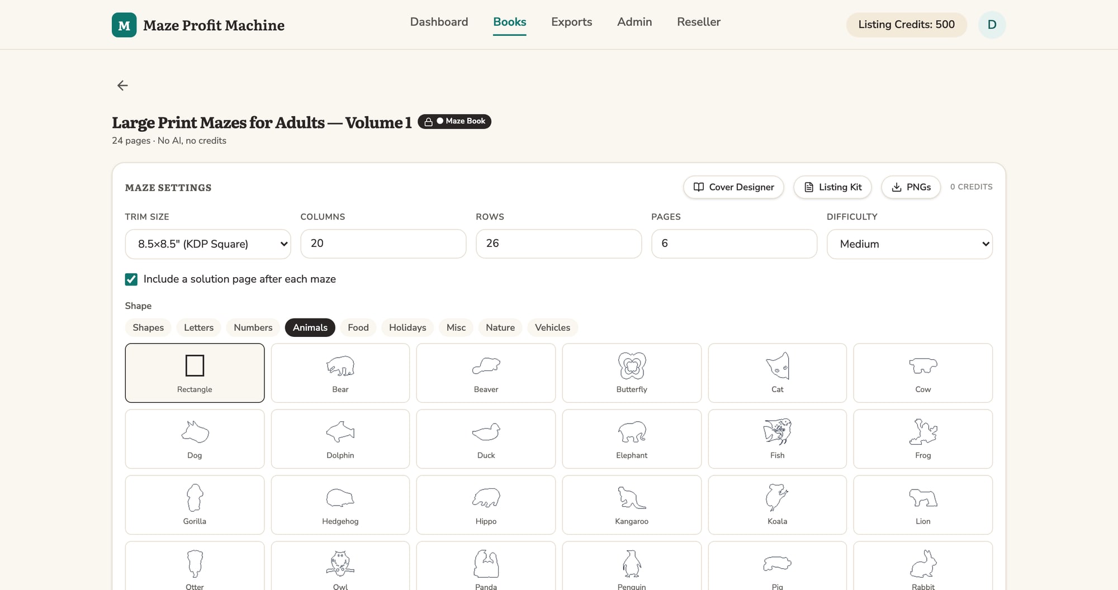Select the Hedgehog shape tile

[340, 505]
